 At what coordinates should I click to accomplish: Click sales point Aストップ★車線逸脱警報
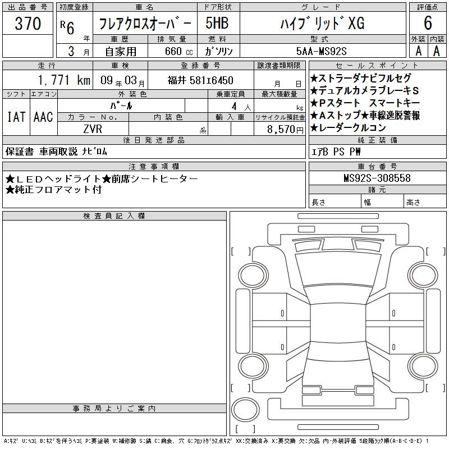(365, 115)
